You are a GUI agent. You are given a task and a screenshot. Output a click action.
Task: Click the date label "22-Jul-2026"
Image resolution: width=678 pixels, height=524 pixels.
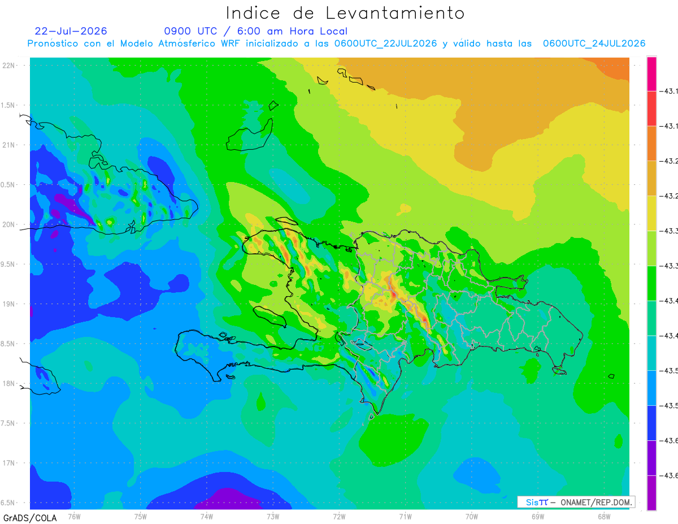tap(71, 31)
